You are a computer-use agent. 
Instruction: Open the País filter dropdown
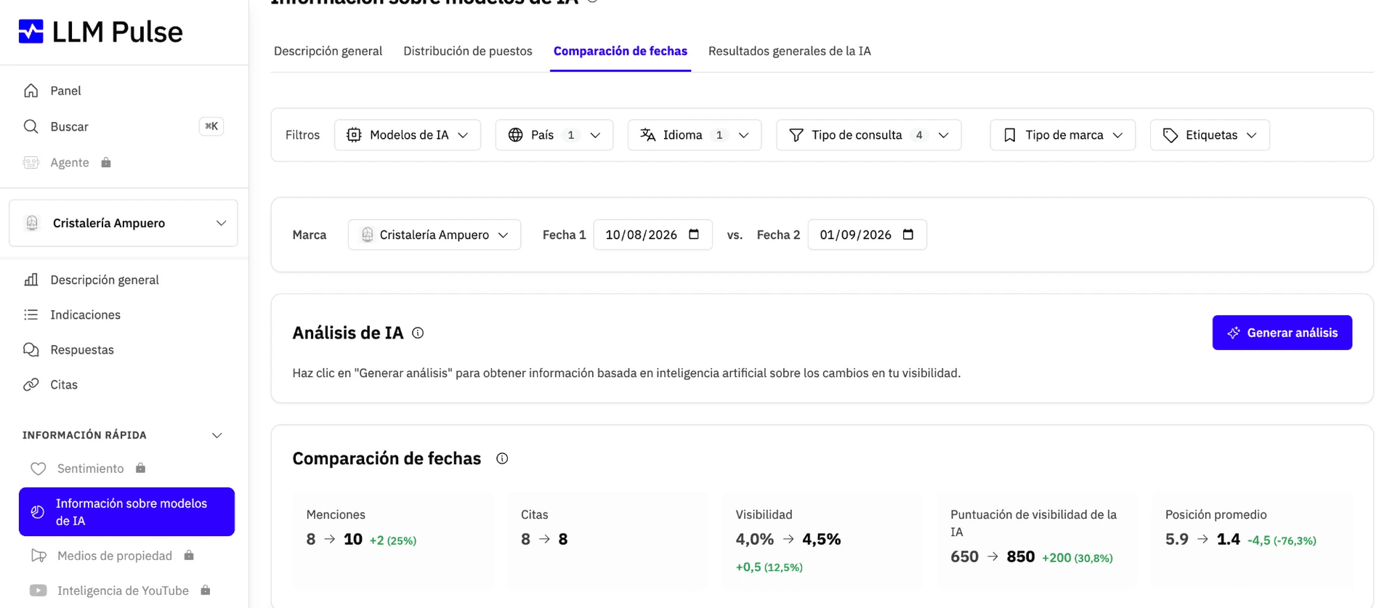click(x=554, y=135)
